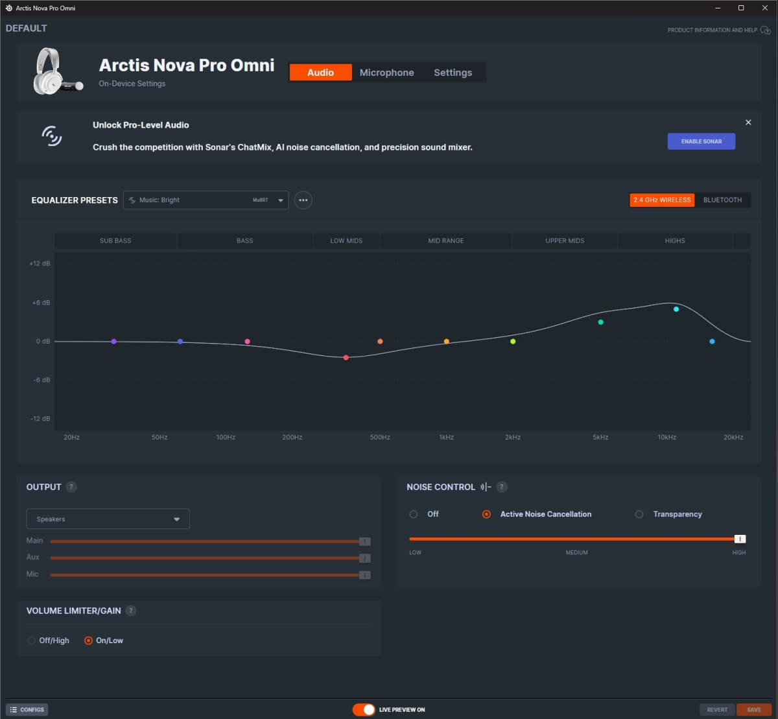Open the Speakers output dropdown
This screenshot has height=719, width=778.
coord(108,519)
